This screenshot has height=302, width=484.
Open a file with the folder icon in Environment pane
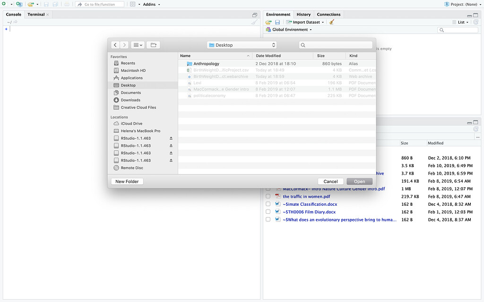point(268,22)
